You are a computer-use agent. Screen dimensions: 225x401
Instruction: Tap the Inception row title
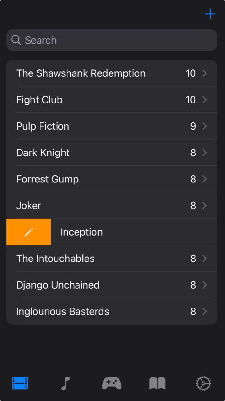82,232
